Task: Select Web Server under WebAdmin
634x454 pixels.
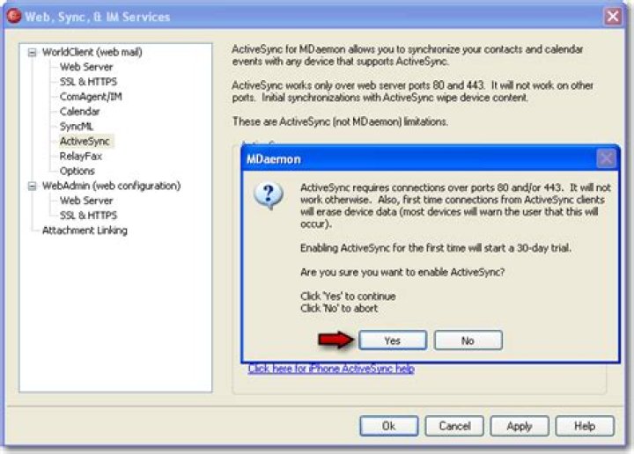Action: [86, 201]
